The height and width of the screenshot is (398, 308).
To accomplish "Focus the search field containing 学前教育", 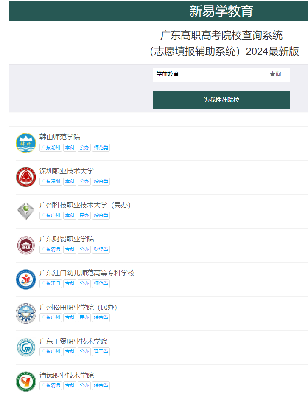I will pyautogui.click(x=207, y=74).
